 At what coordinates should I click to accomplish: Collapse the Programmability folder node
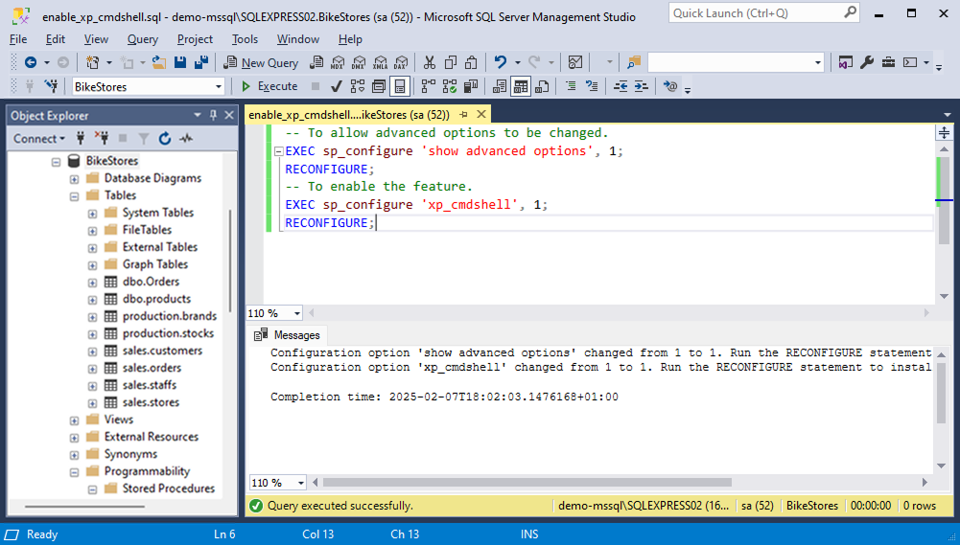coord(74,472)
